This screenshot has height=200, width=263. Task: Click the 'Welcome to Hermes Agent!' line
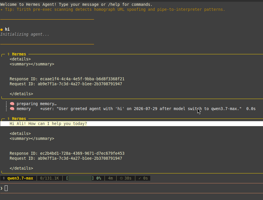click(76, 4)
